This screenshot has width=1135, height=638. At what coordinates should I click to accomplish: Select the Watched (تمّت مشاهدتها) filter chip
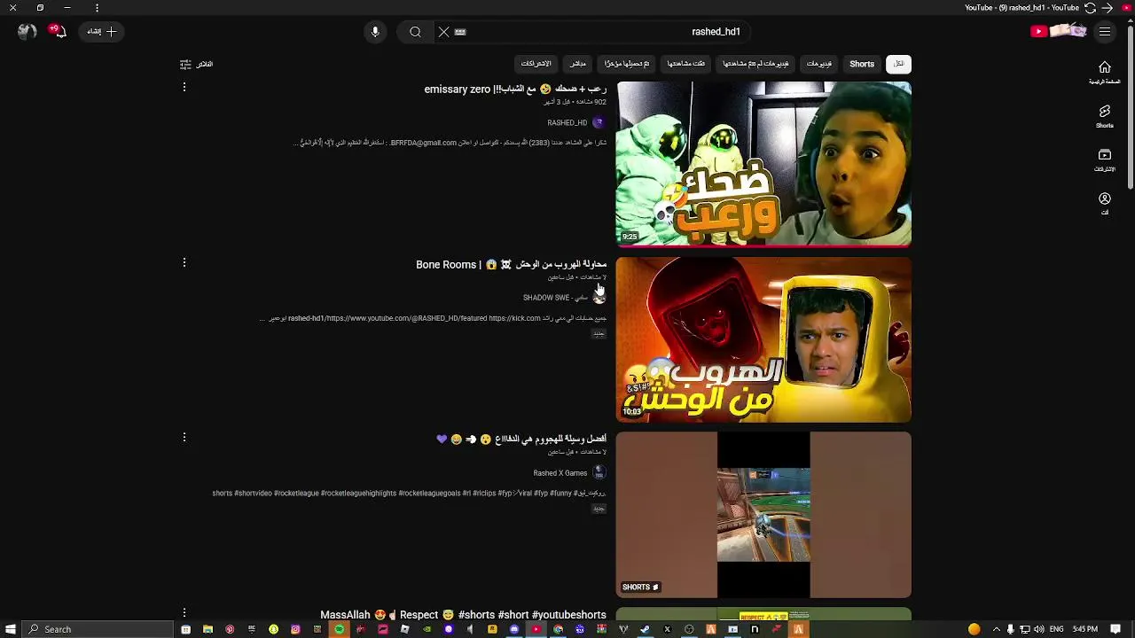tap(686, 64)
